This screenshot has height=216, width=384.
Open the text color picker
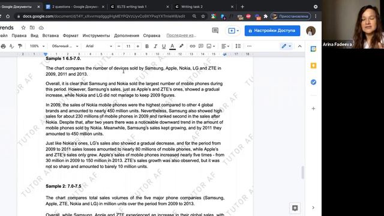pyautogui.click(x=172, y=46)
